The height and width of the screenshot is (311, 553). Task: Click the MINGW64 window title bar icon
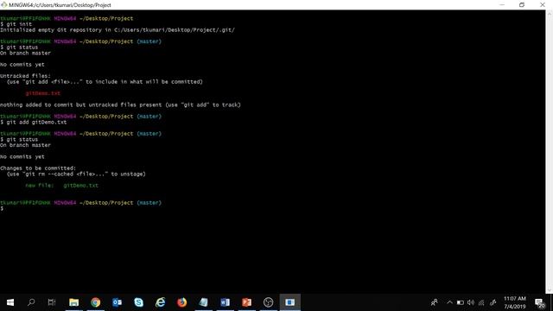click(x=3, y=4)
